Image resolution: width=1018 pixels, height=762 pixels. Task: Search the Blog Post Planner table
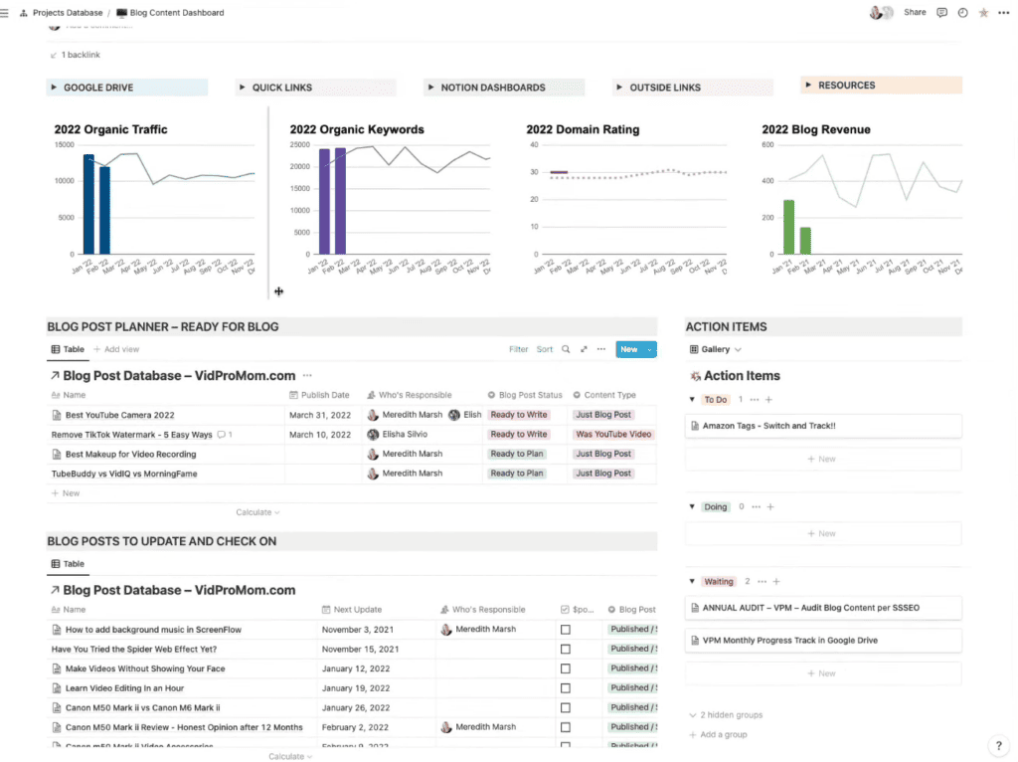click(566, 349)
